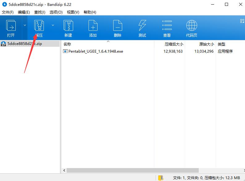This screenshot has height=181, width=245.
Task: Click the Delete (删除) toolbar icon
Action: tap(118, 26)
